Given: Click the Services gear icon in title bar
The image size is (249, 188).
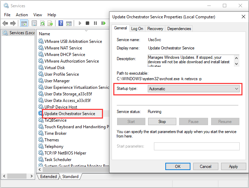Looking at the screenshot, I should pyautogui.click(x=6, y=6).
